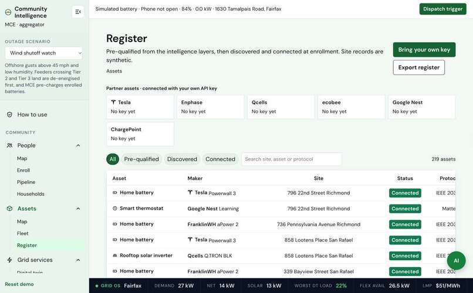Image resolution: width=473 pixels, height=293 pixels.
Task: Click the shield icon beside How to use
Action: [9, 114]
